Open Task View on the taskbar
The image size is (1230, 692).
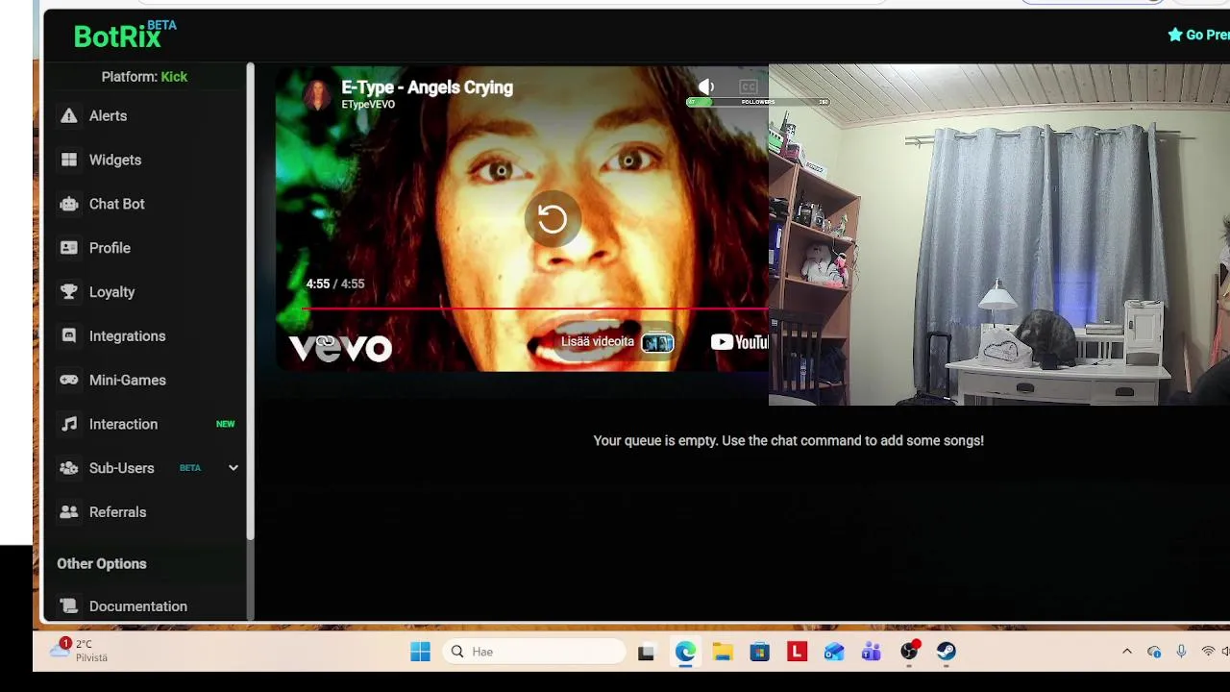(x=646, y=652)
